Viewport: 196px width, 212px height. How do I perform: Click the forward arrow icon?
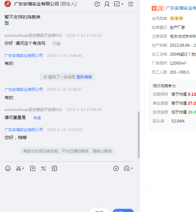(x=116, y=168)
